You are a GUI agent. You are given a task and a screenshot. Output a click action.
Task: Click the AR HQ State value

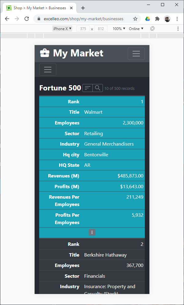point(87,165)
